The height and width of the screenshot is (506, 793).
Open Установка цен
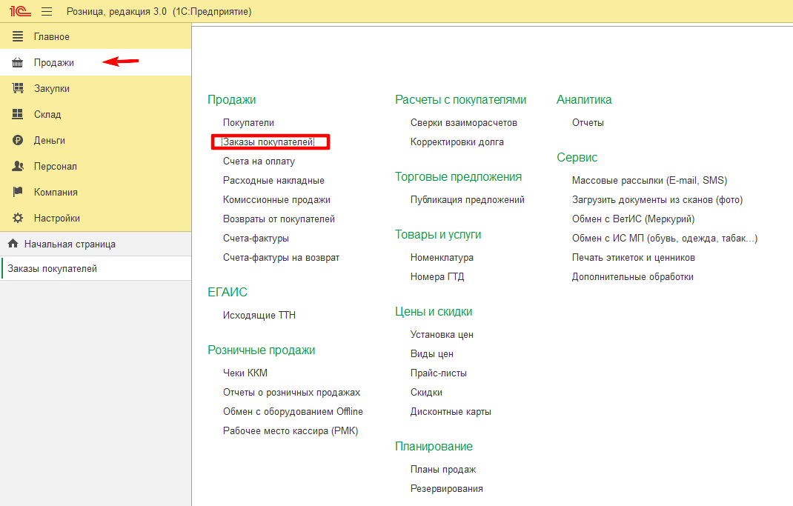coord(442,335)
